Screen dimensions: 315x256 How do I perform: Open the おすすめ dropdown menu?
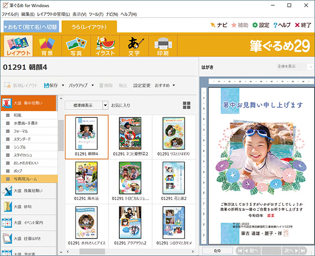point(165,85)
